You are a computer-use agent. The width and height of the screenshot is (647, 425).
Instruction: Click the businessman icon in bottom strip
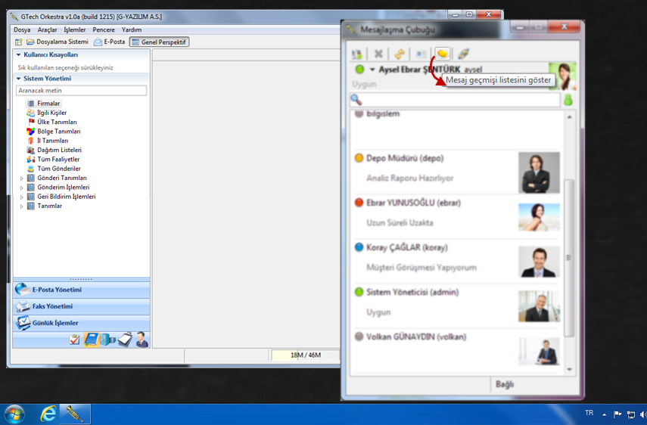(141, 340)
